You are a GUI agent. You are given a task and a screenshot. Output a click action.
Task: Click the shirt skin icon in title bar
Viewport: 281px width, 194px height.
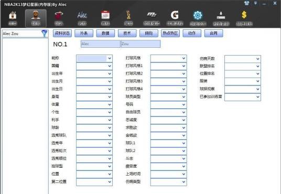[x=247, y=3]
